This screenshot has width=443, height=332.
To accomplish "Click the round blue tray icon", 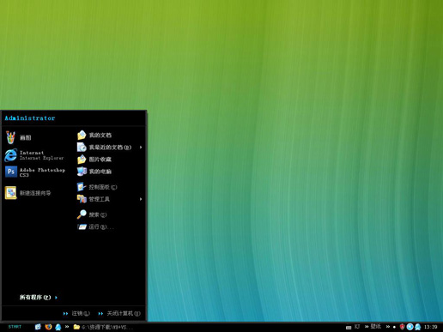I will 410,327.
